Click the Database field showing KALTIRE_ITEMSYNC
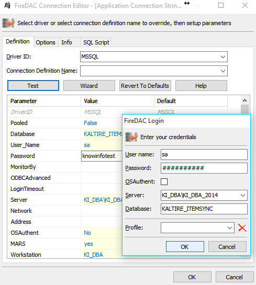The image size is (256, 285). click(x=204, y=209)
